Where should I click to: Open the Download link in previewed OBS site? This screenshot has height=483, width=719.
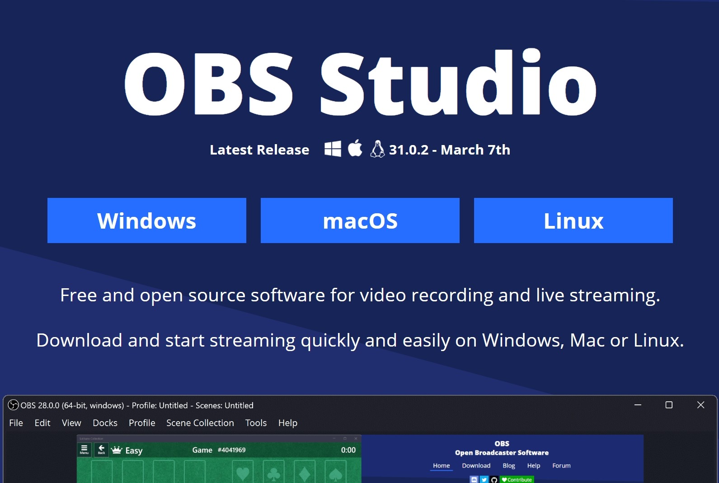pos(476,466)
